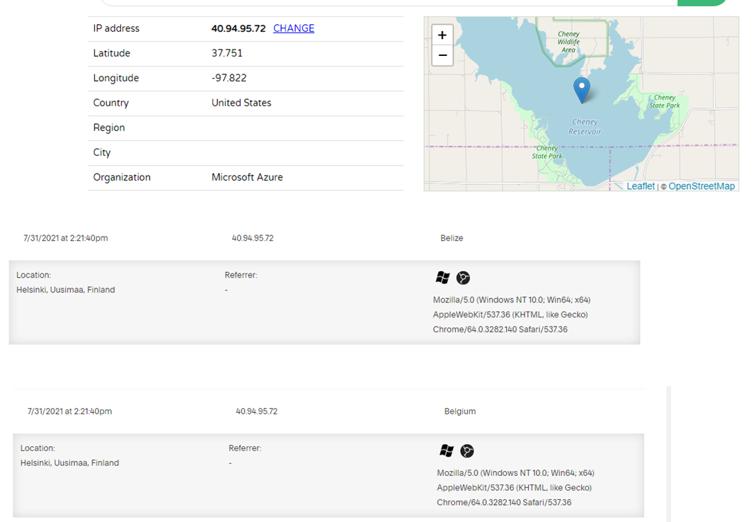
Task: Select the Organization value Microsoft Azure
Action: tap(247, 177)
